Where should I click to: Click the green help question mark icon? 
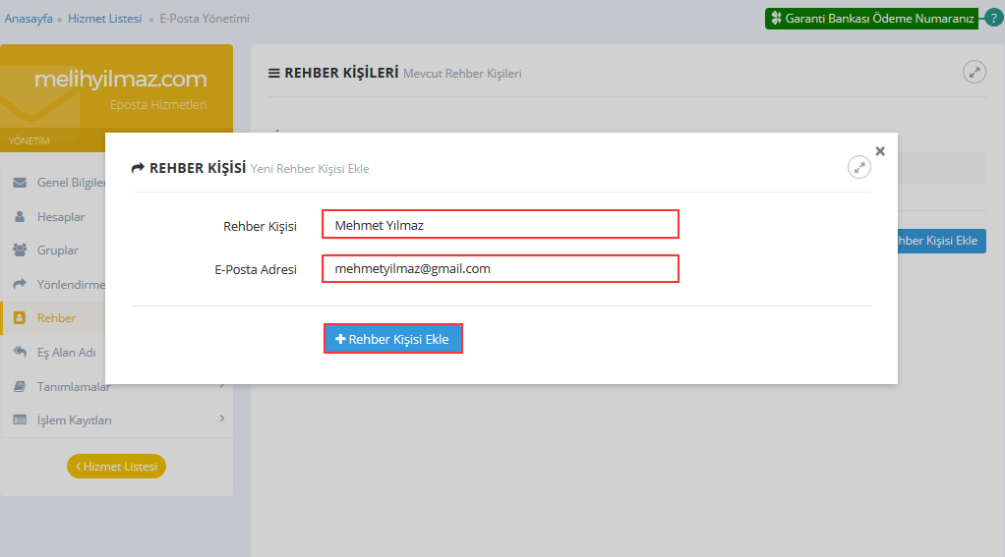click(993, 18)
